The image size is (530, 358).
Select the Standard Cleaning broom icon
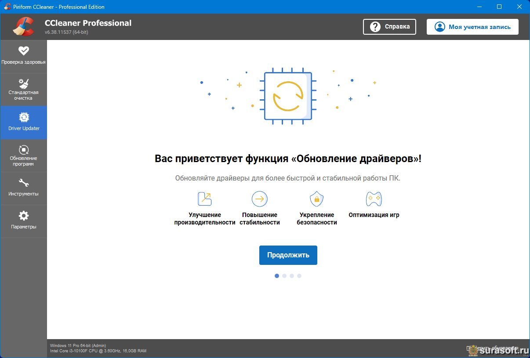click(x=23, y=83)
